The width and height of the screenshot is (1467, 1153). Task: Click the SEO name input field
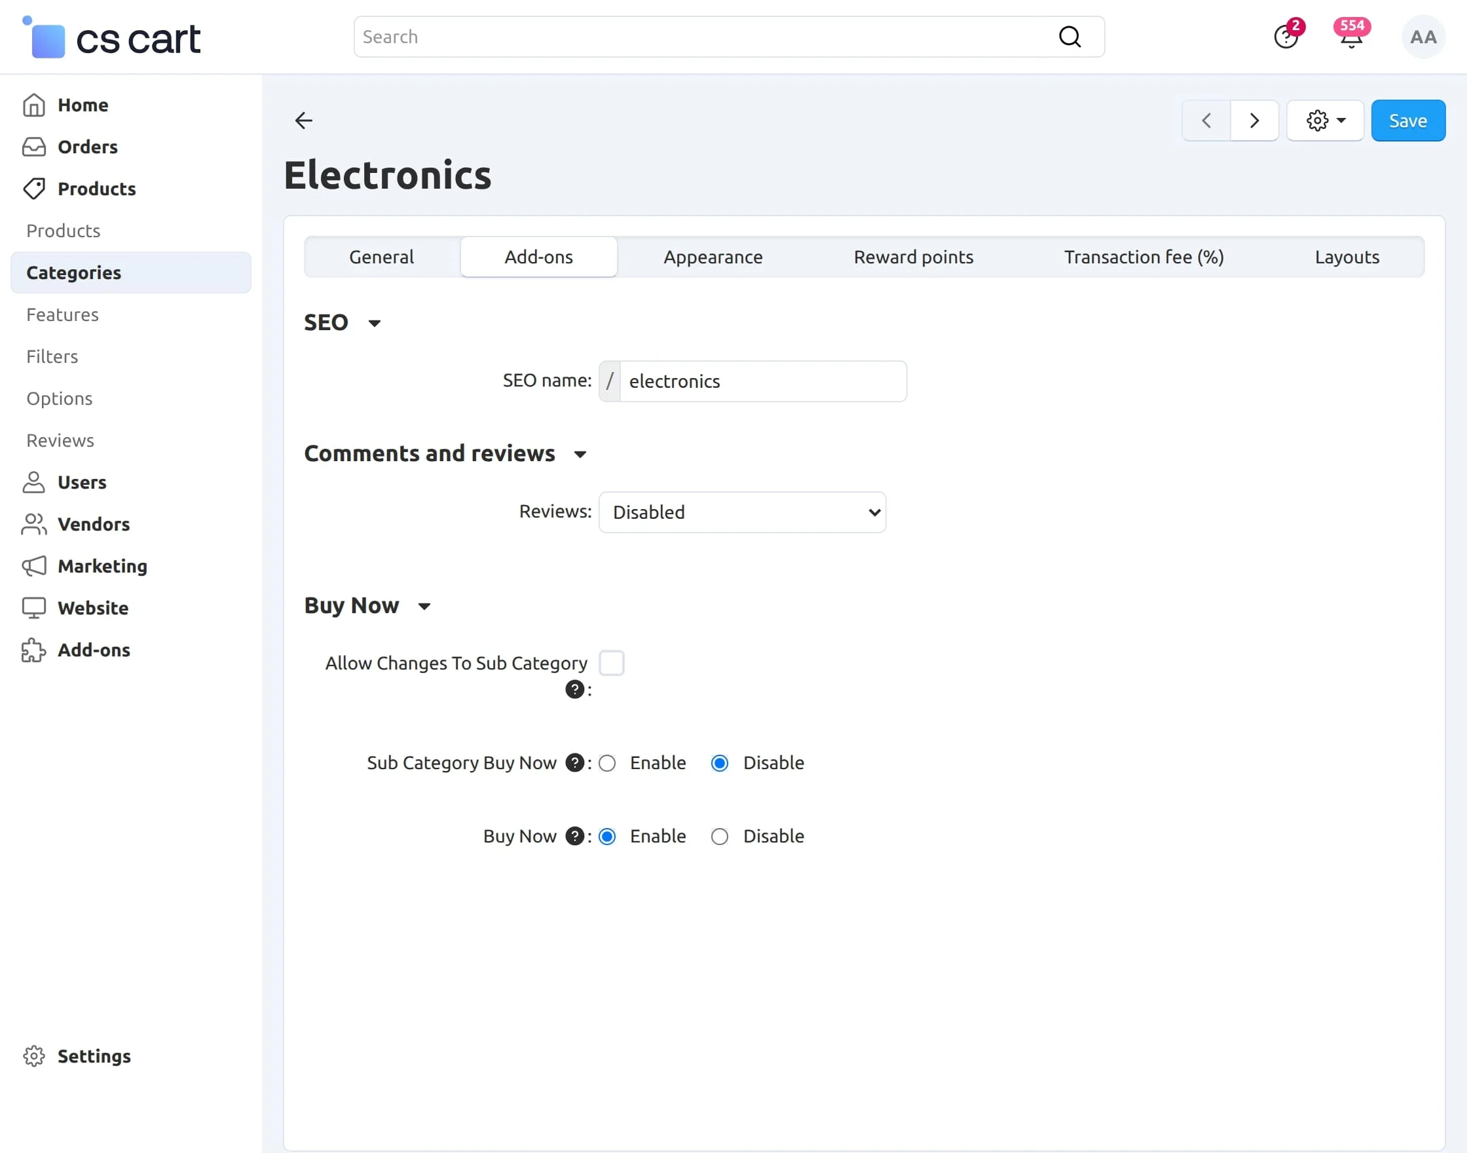[762, 381]
